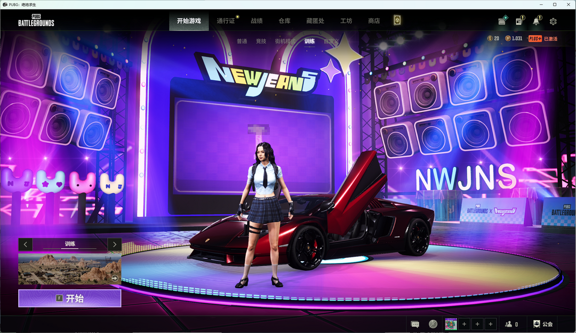The height and width of the screenshot is (333, 576).
Task: Open the notifications bell
Action: tap(537, 21)
